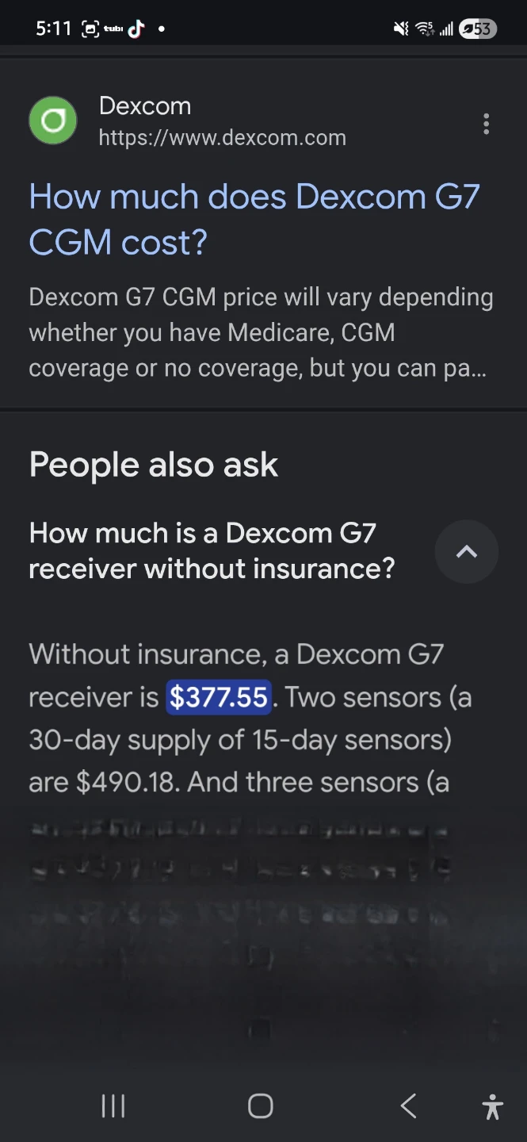Open 'How much does Dexcom G7 CGM cost?' link
The image size is (527, 1142).
click(x=254, y=219)
